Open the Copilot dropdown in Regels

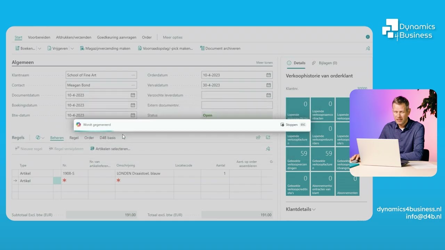click(40, 138)
